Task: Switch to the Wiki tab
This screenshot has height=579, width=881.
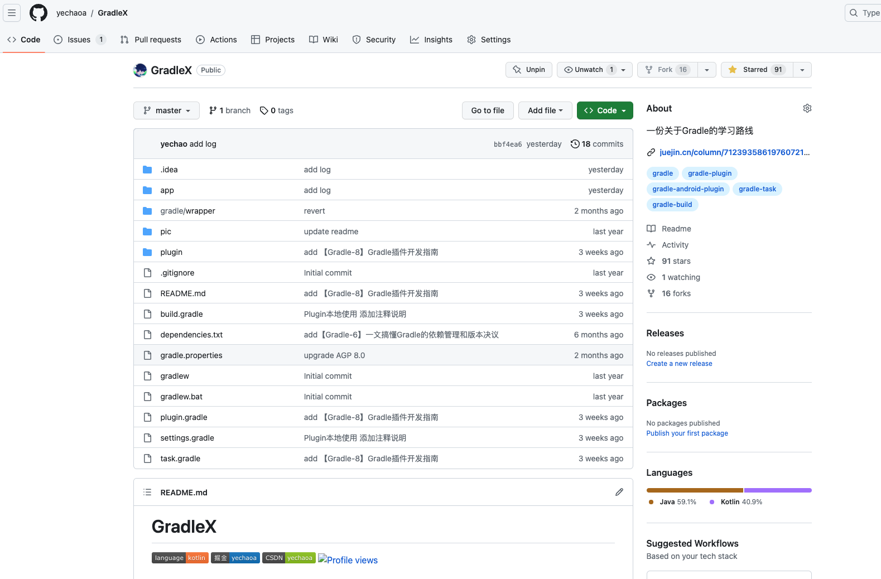Action: pos(324,40)
